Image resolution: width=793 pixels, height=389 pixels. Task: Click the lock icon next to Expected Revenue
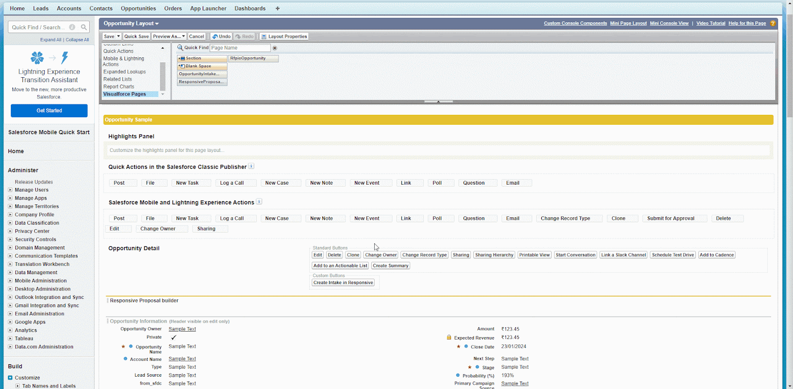pyautogui.click(x=449, y=338)
